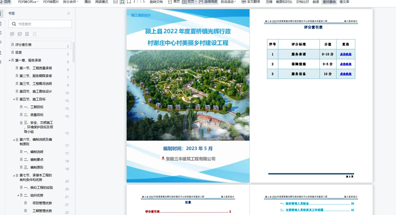Click the 点击此处 link for 服务承诺
Viewport: 396px width, 215px height.
pyautogui.click(x=346, y=54)
